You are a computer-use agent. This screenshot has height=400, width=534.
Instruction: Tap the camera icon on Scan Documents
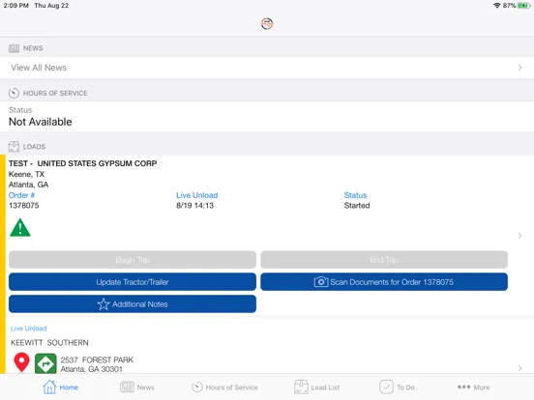321,282
